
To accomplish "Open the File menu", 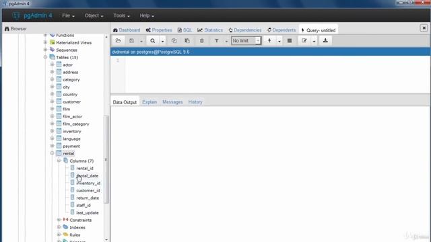I will coord(68,15).
